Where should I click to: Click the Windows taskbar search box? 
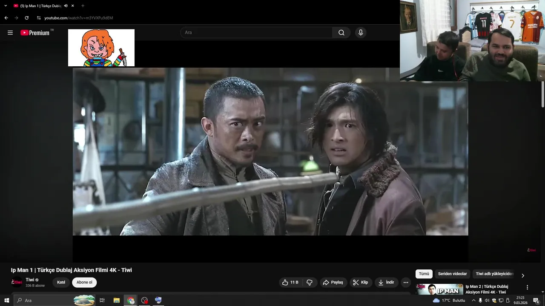[x=55, y=300]
